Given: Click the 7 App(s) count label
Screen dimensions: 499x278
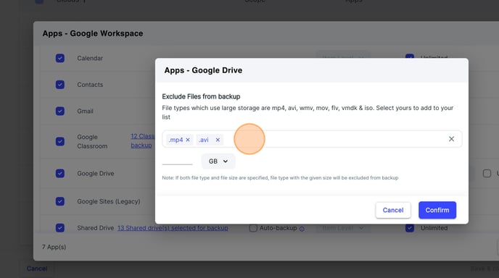Looking at the screenshot, I should (54, 247).
